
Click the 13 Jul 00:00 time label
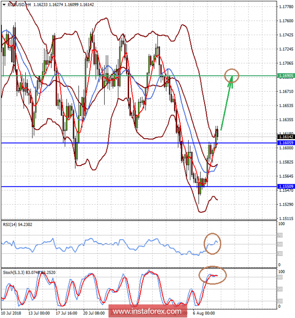coord(39,313)
